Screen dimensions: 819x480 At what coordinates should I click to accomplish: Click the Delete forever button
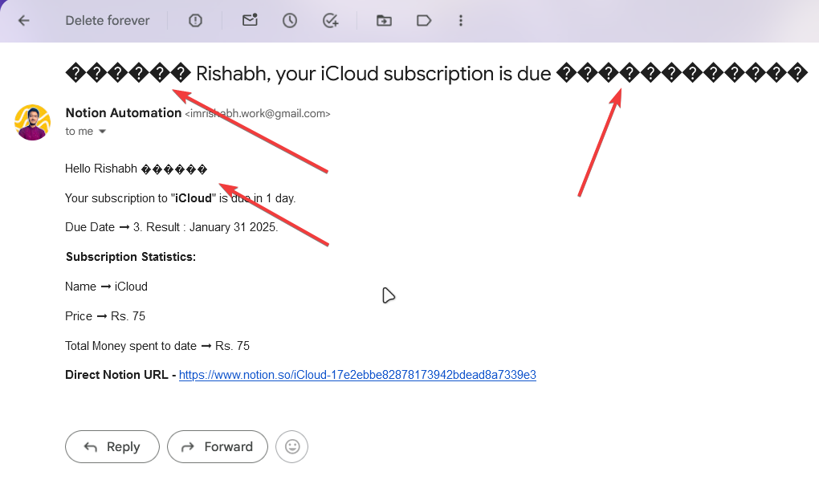108,21
